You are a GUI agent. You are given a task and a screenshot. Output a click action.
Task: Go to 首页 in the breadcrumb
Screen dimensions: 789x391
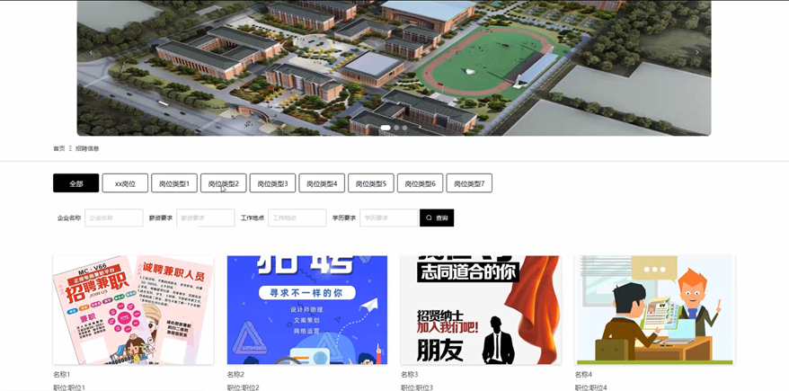(59, 148)
